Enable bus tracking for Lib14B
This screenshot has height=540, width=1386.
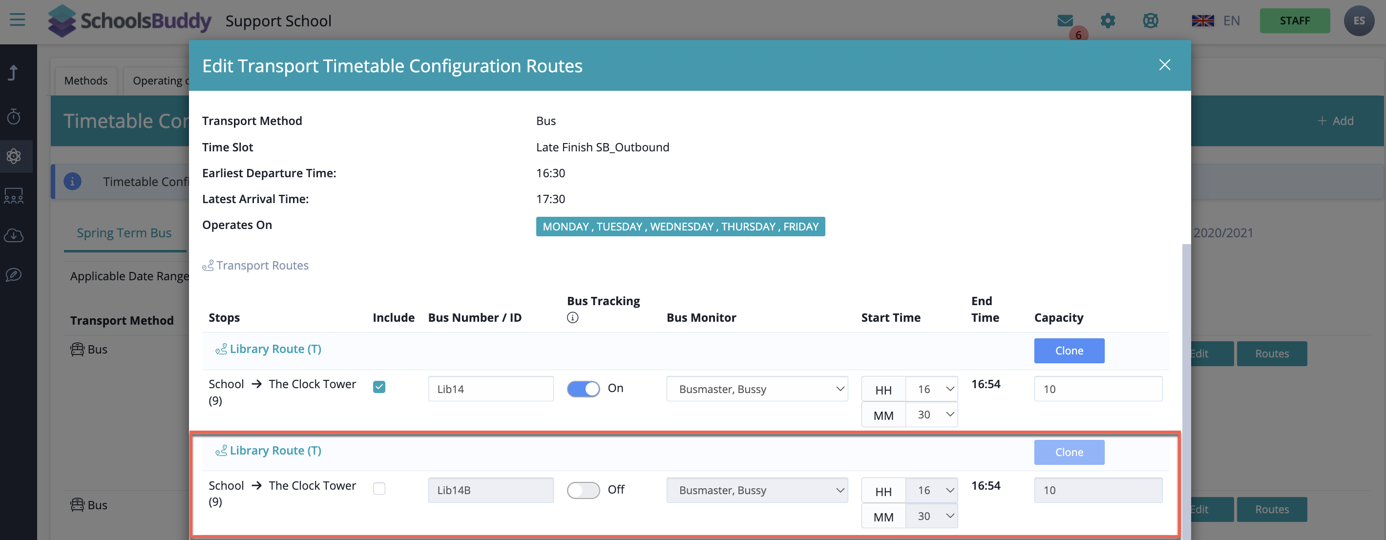click(583, 490)
